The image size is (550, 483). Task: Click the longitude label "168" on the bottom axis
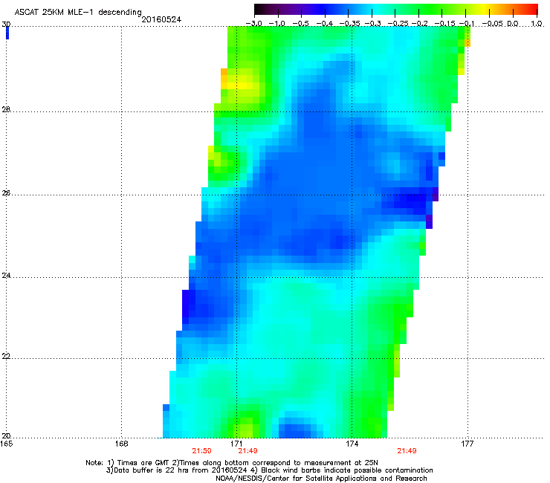(121, 444)
